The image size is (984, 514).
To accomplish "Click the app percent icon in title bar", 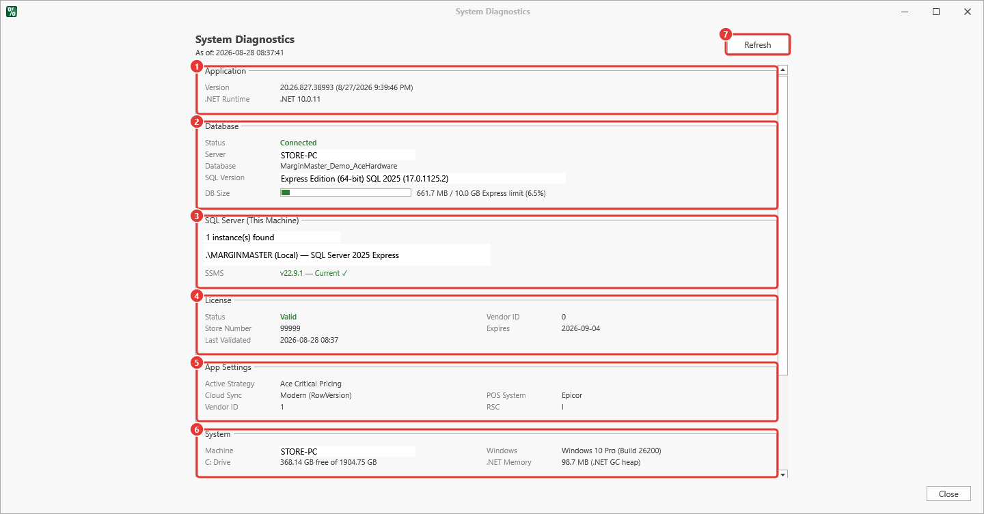I will tap(12, 12).
